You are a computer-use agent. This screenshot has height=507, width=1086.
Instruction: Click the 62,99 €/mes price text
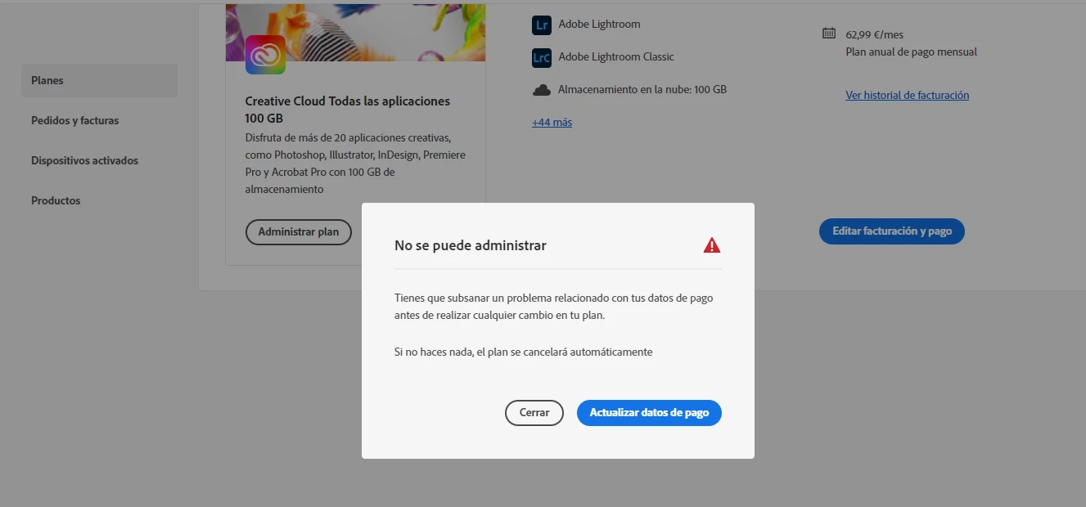(x=875, y=34)
